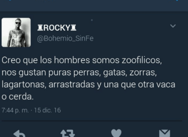This screenshot has height=137, width=188.
Task: Tap the rook emoji before ROCKY
Action: [x=40, y=28]
